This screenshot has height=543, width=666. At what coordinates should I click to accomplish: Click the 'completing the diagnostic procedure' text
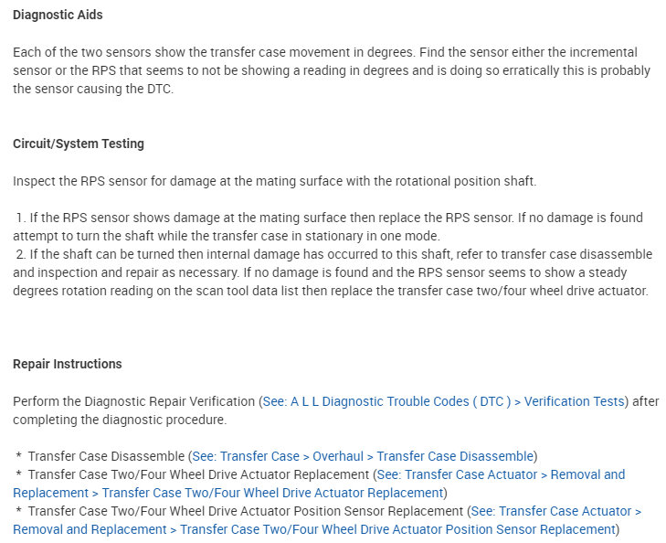point(119,420)
